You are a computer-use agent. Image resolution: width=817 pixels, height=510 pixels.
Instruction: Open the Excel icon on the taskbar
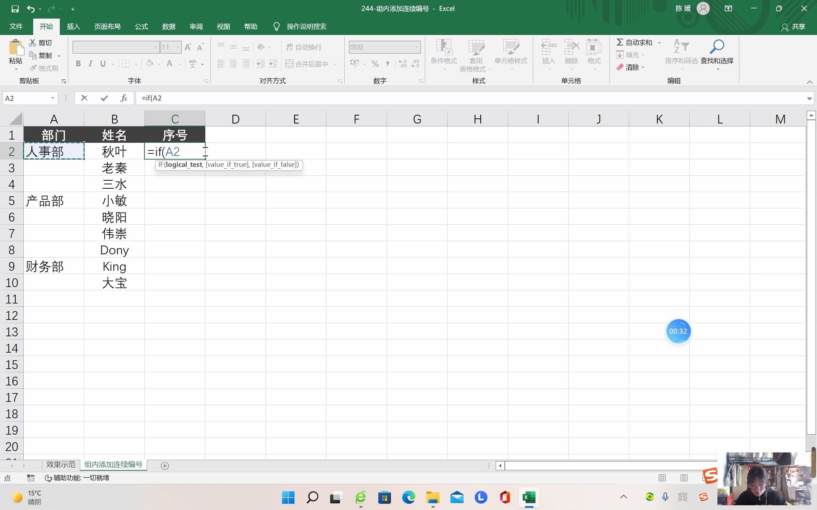[x=529, y=497]
